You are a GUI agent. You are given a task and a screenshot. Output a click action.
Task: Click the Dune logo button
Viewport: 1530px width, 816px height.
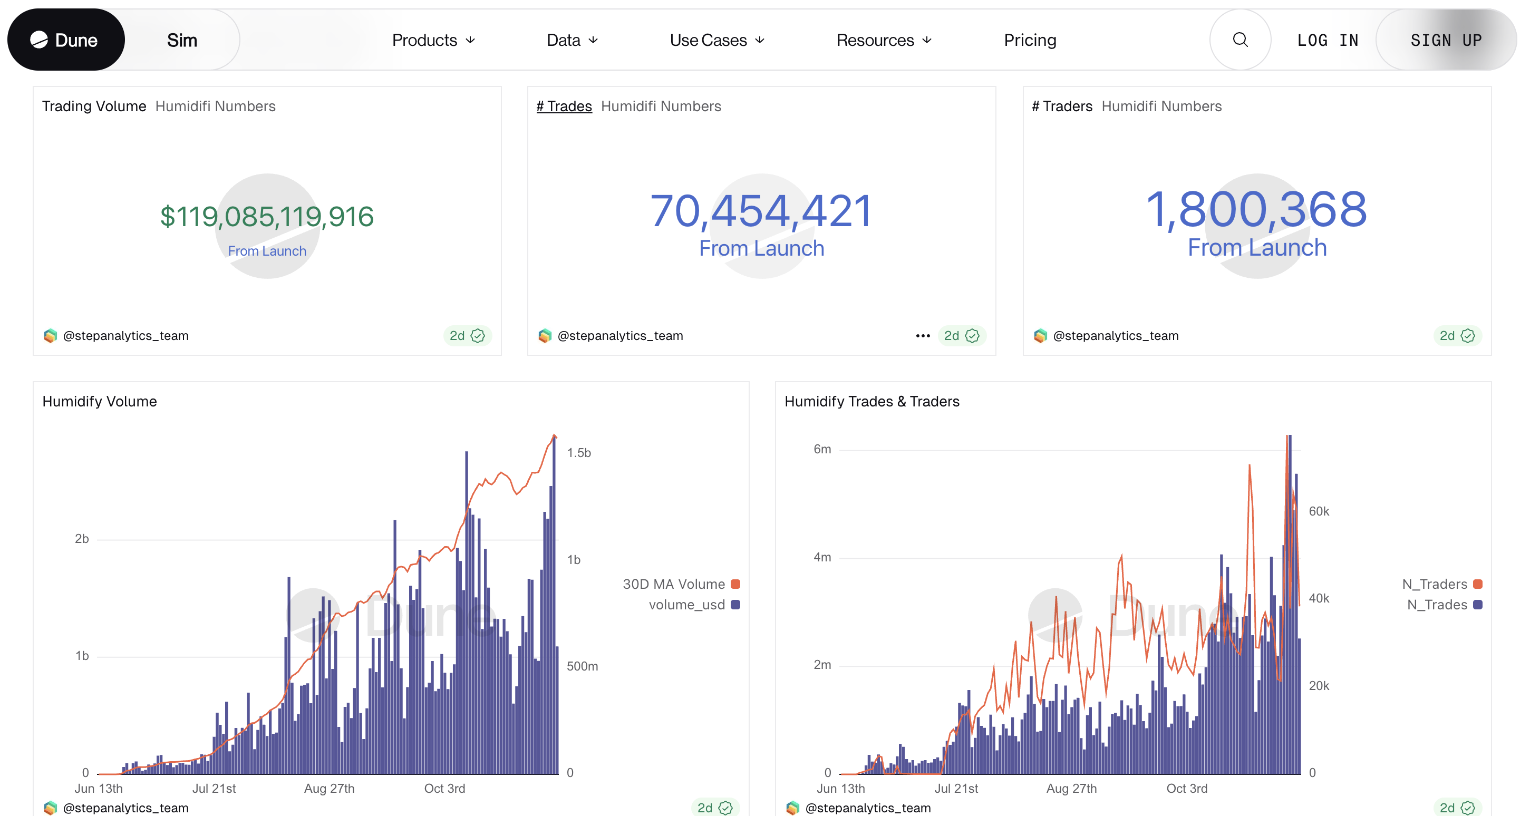pos(65,40)
